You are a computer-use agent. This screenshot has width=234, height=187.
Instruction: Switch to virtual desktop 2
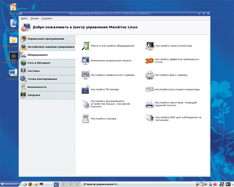click(x=63, y=184)
